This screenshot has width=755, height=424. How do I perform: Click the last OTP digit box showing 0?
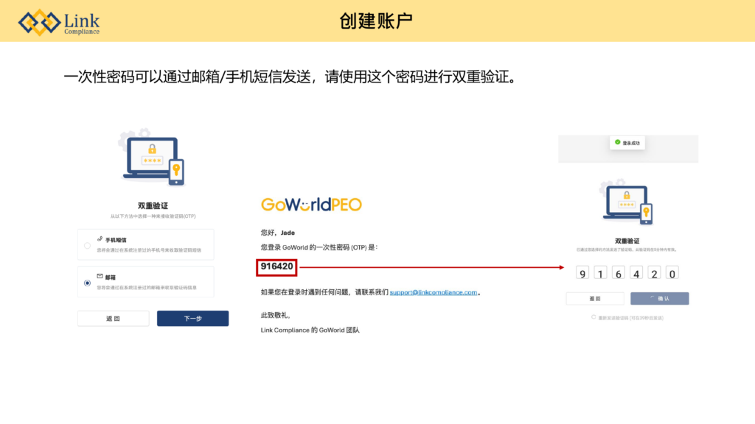(672, 274)
